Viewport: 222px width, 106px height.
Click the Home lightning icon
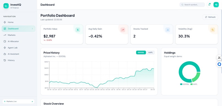5,22
